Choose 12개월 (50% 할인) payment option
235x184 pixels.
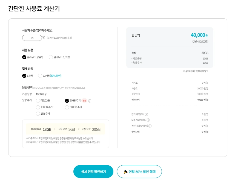coord(40,76)
